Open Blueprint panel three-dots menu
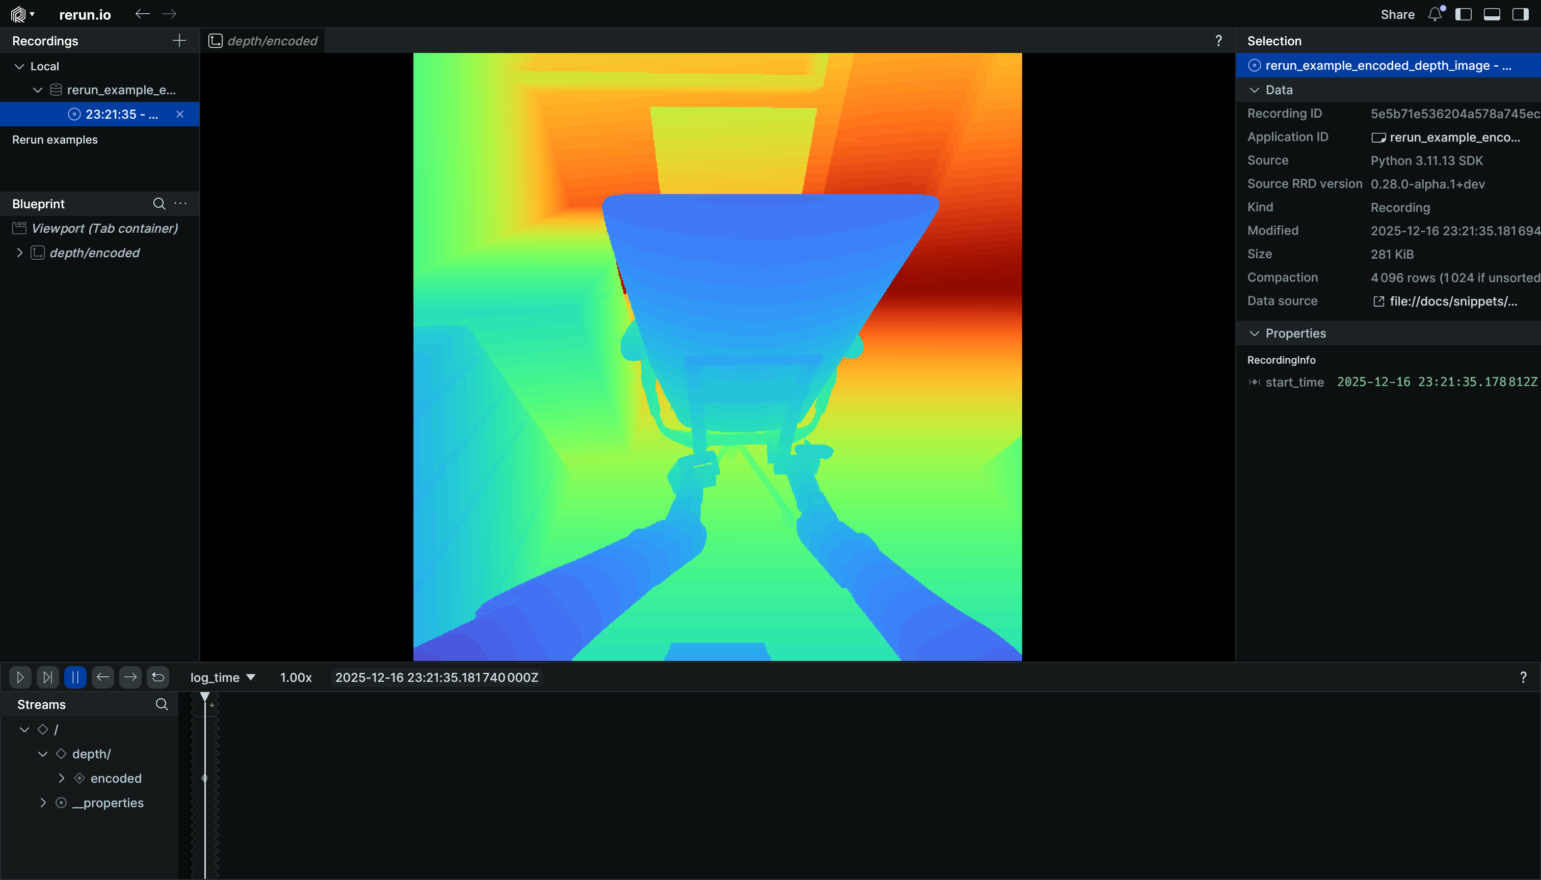The width and height of the screenshot is (1541, 880). point(180,204)
